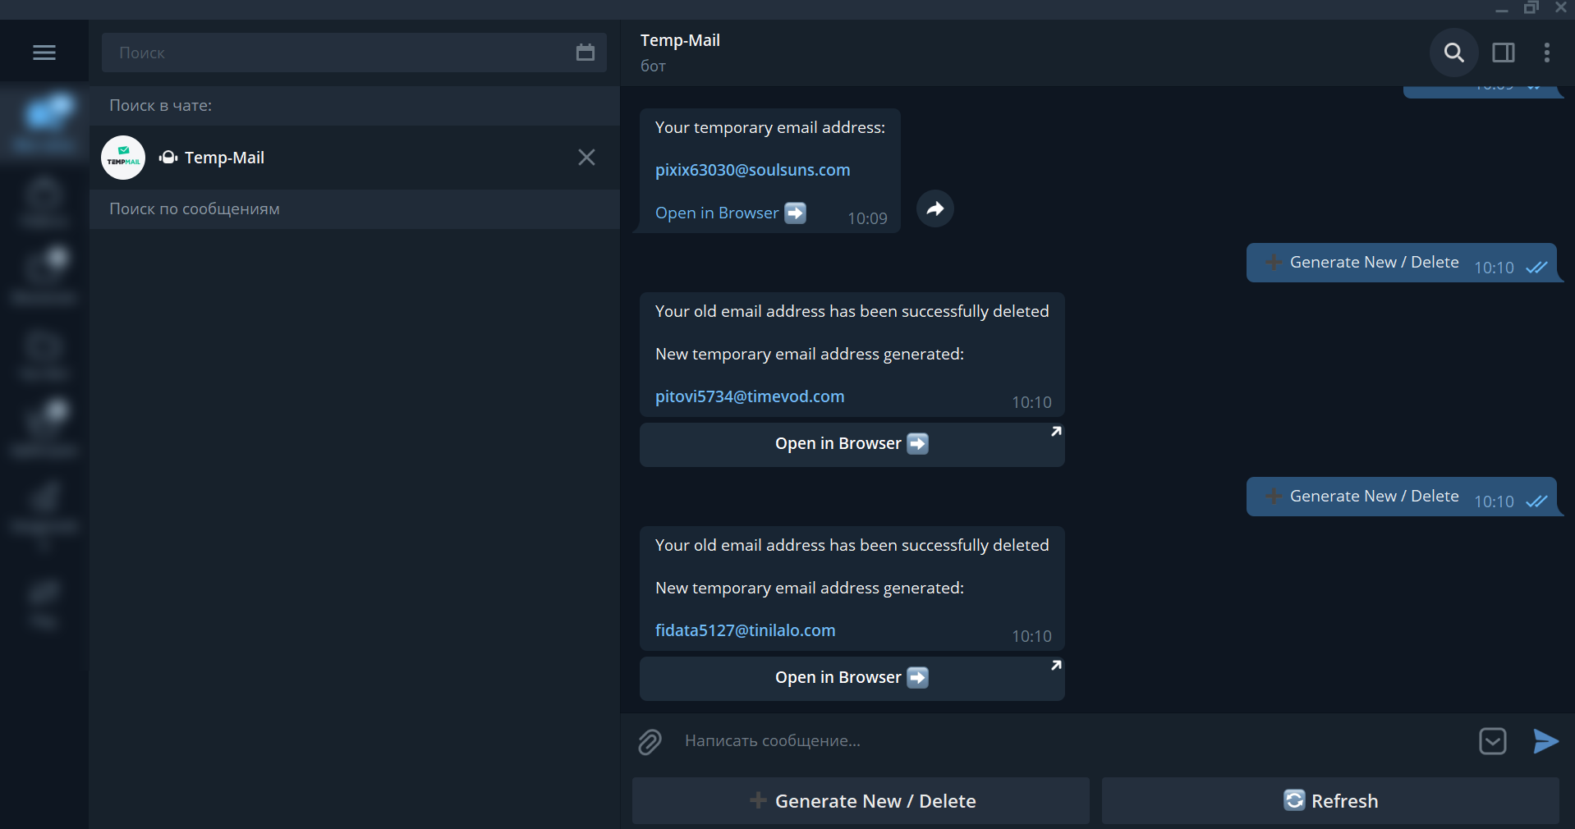
Task: Select the fourth blurred folder in sidebar
Action: coord(44,353)
